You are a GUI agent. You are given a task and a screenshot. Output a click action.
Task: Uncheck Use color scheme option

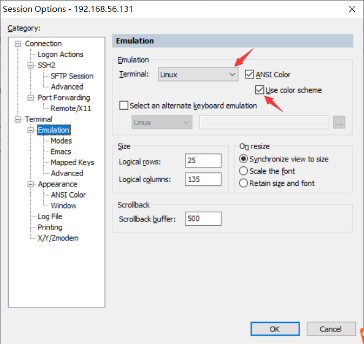pos(259,90)
